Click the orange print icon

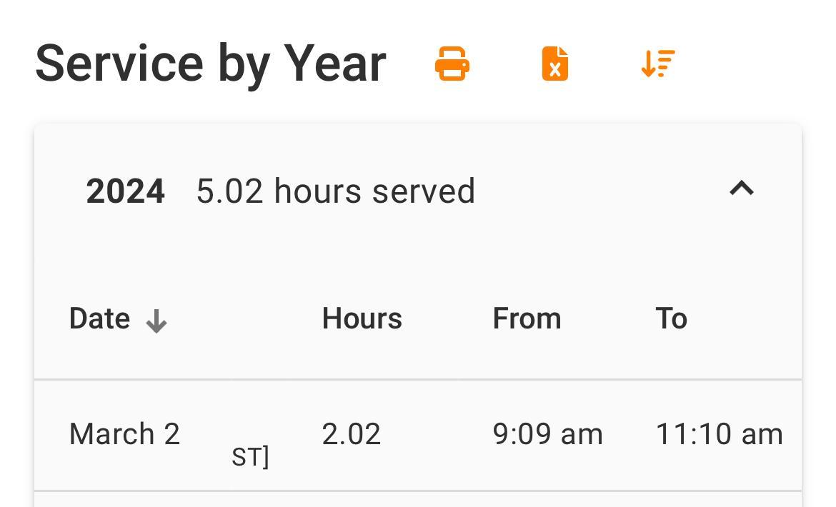tap(452, 64)
